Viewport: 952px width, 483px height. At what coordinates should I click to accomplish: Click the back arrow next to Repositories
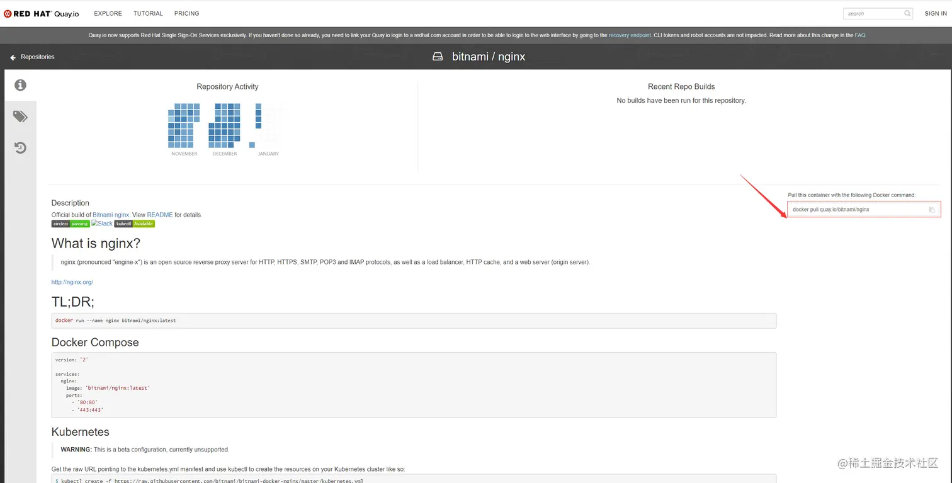(x=13, y=57)
